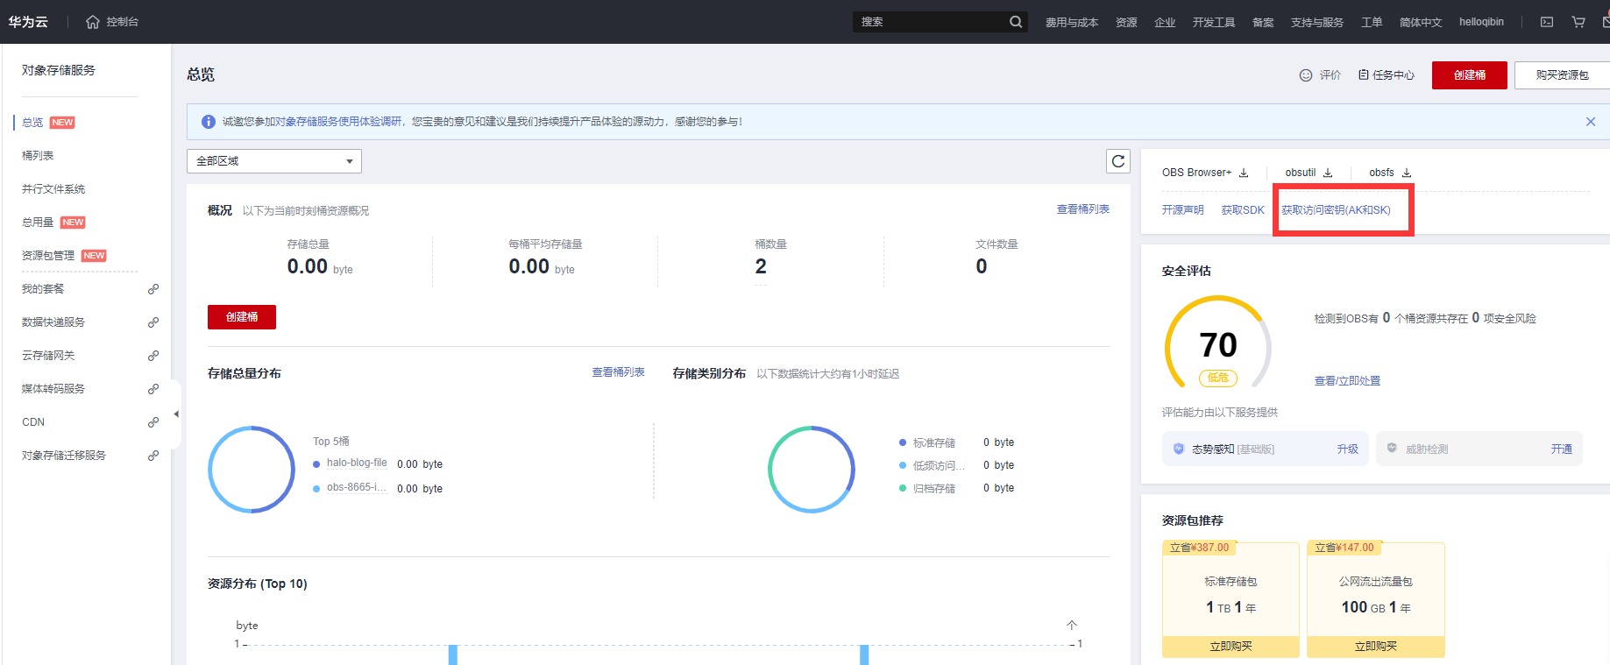Click the link icon next to 媒体转码服务
1610x665 pixels.
click(x=153, y=389)
